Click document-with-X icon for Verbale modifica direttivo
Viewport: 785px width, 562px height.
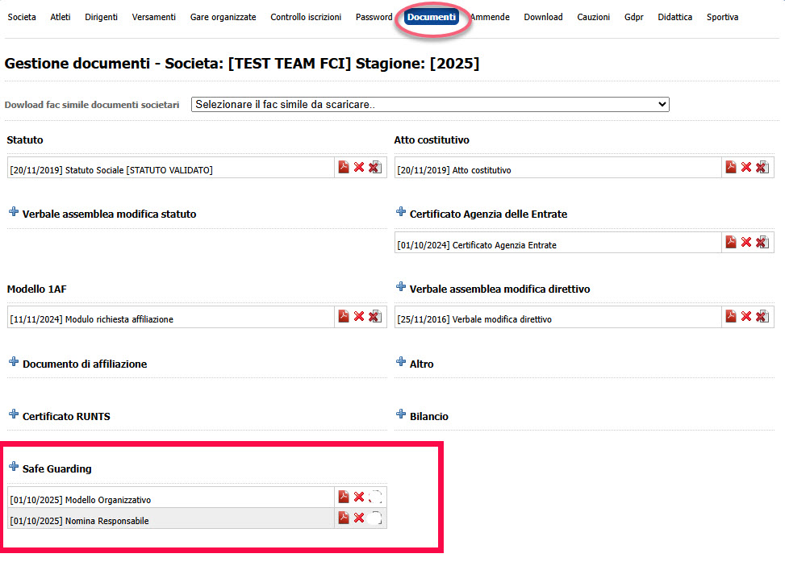[x=762, y=316]
